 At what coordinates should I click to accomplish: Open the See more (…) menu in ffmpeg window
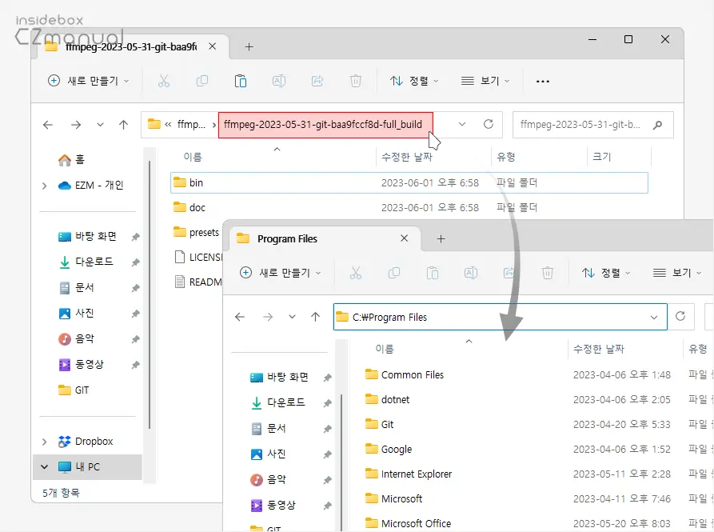pyautogui.click(x=542, y=82)
